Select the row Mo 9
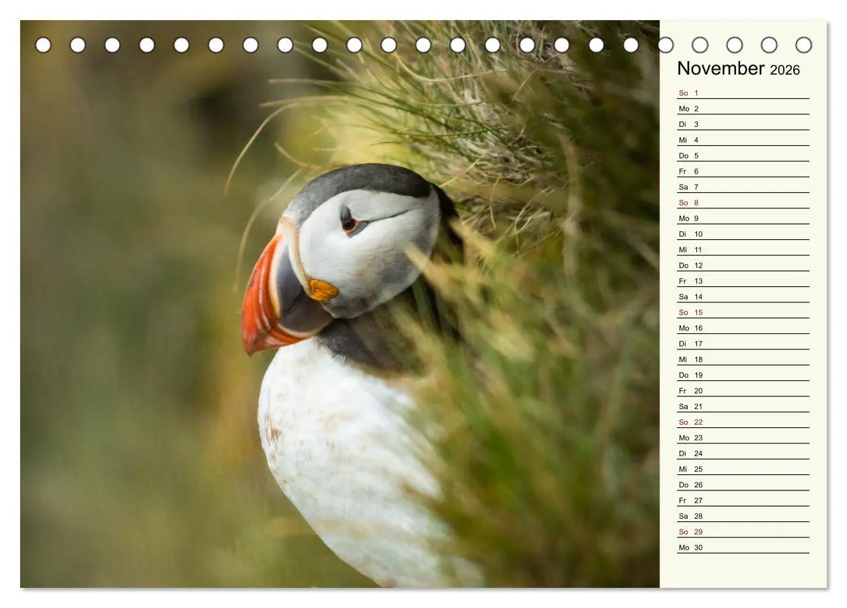The width and height of the screenshot is (847, 608). (743, 218)
